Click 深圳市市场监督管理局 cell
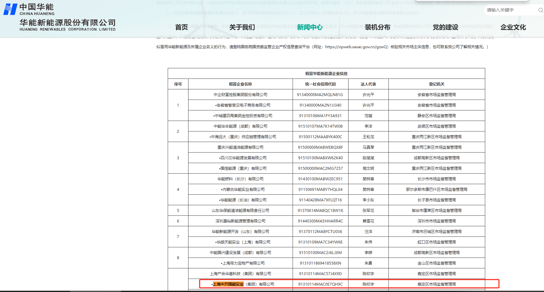Screen dimensions: 544x292 [437, 221]
